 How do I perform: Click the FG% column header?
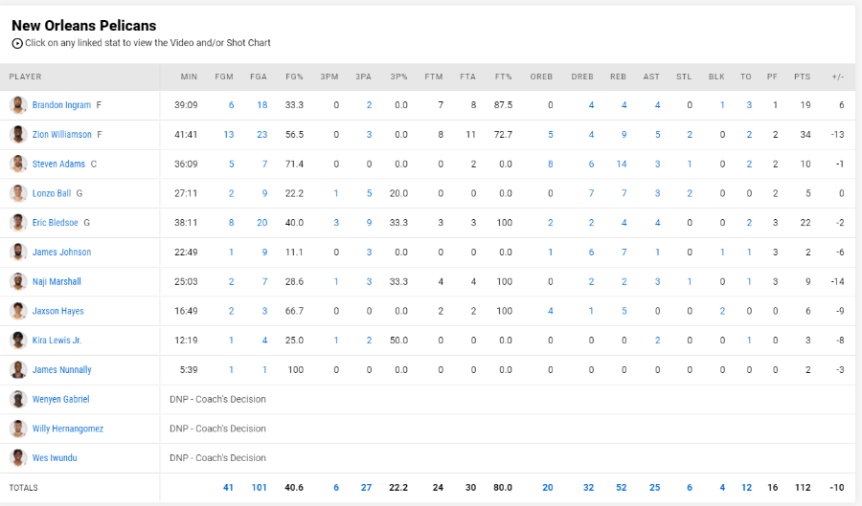point(295,77)
